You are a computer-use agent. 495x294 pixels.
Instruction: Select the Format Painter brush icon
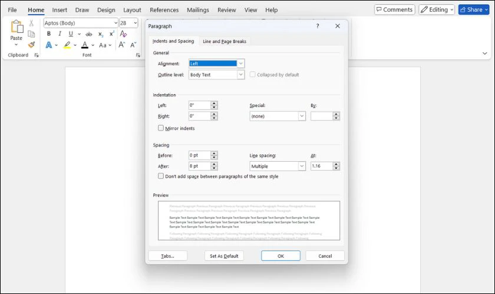31,45
